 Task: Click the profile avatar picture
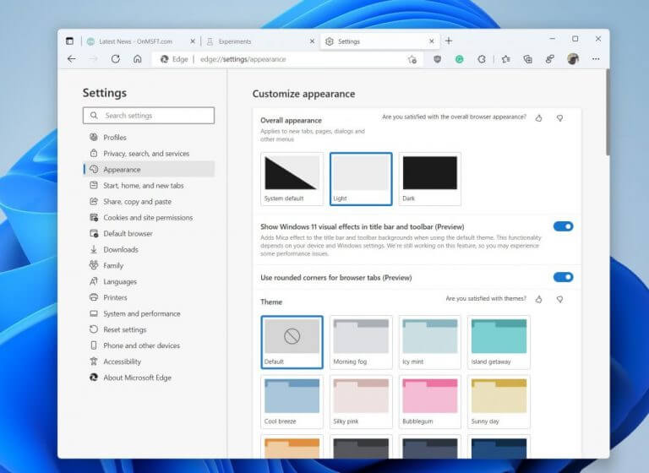pyautogui.click(x=573, y=59)
